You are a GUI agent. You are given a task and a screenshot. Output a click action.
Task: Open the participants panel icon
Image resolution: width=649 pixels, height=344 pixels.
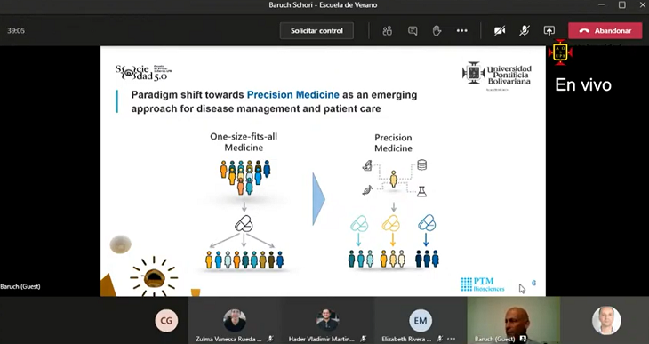[x=387, y=30]
